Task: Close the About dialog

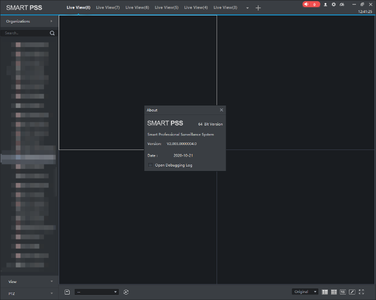Action: (x=221, y=110)
